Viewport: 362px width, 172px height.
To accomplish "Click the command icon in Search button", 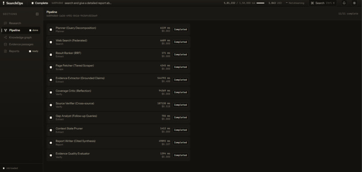I will pyautogui.click(x=312, y=3).
